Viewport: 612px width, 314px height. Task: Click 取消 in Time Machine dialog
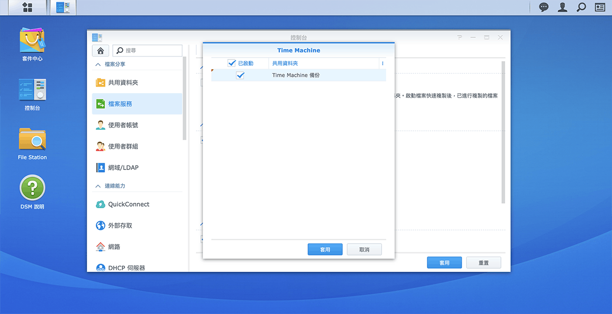[364, 249]
